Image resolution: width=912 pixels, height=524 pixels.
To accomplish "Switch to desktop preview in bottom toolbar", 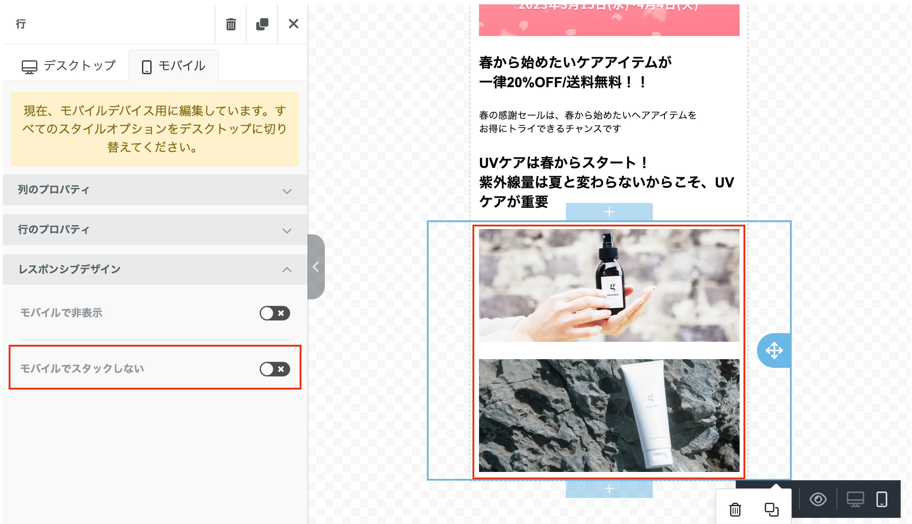I will (855, 499).
